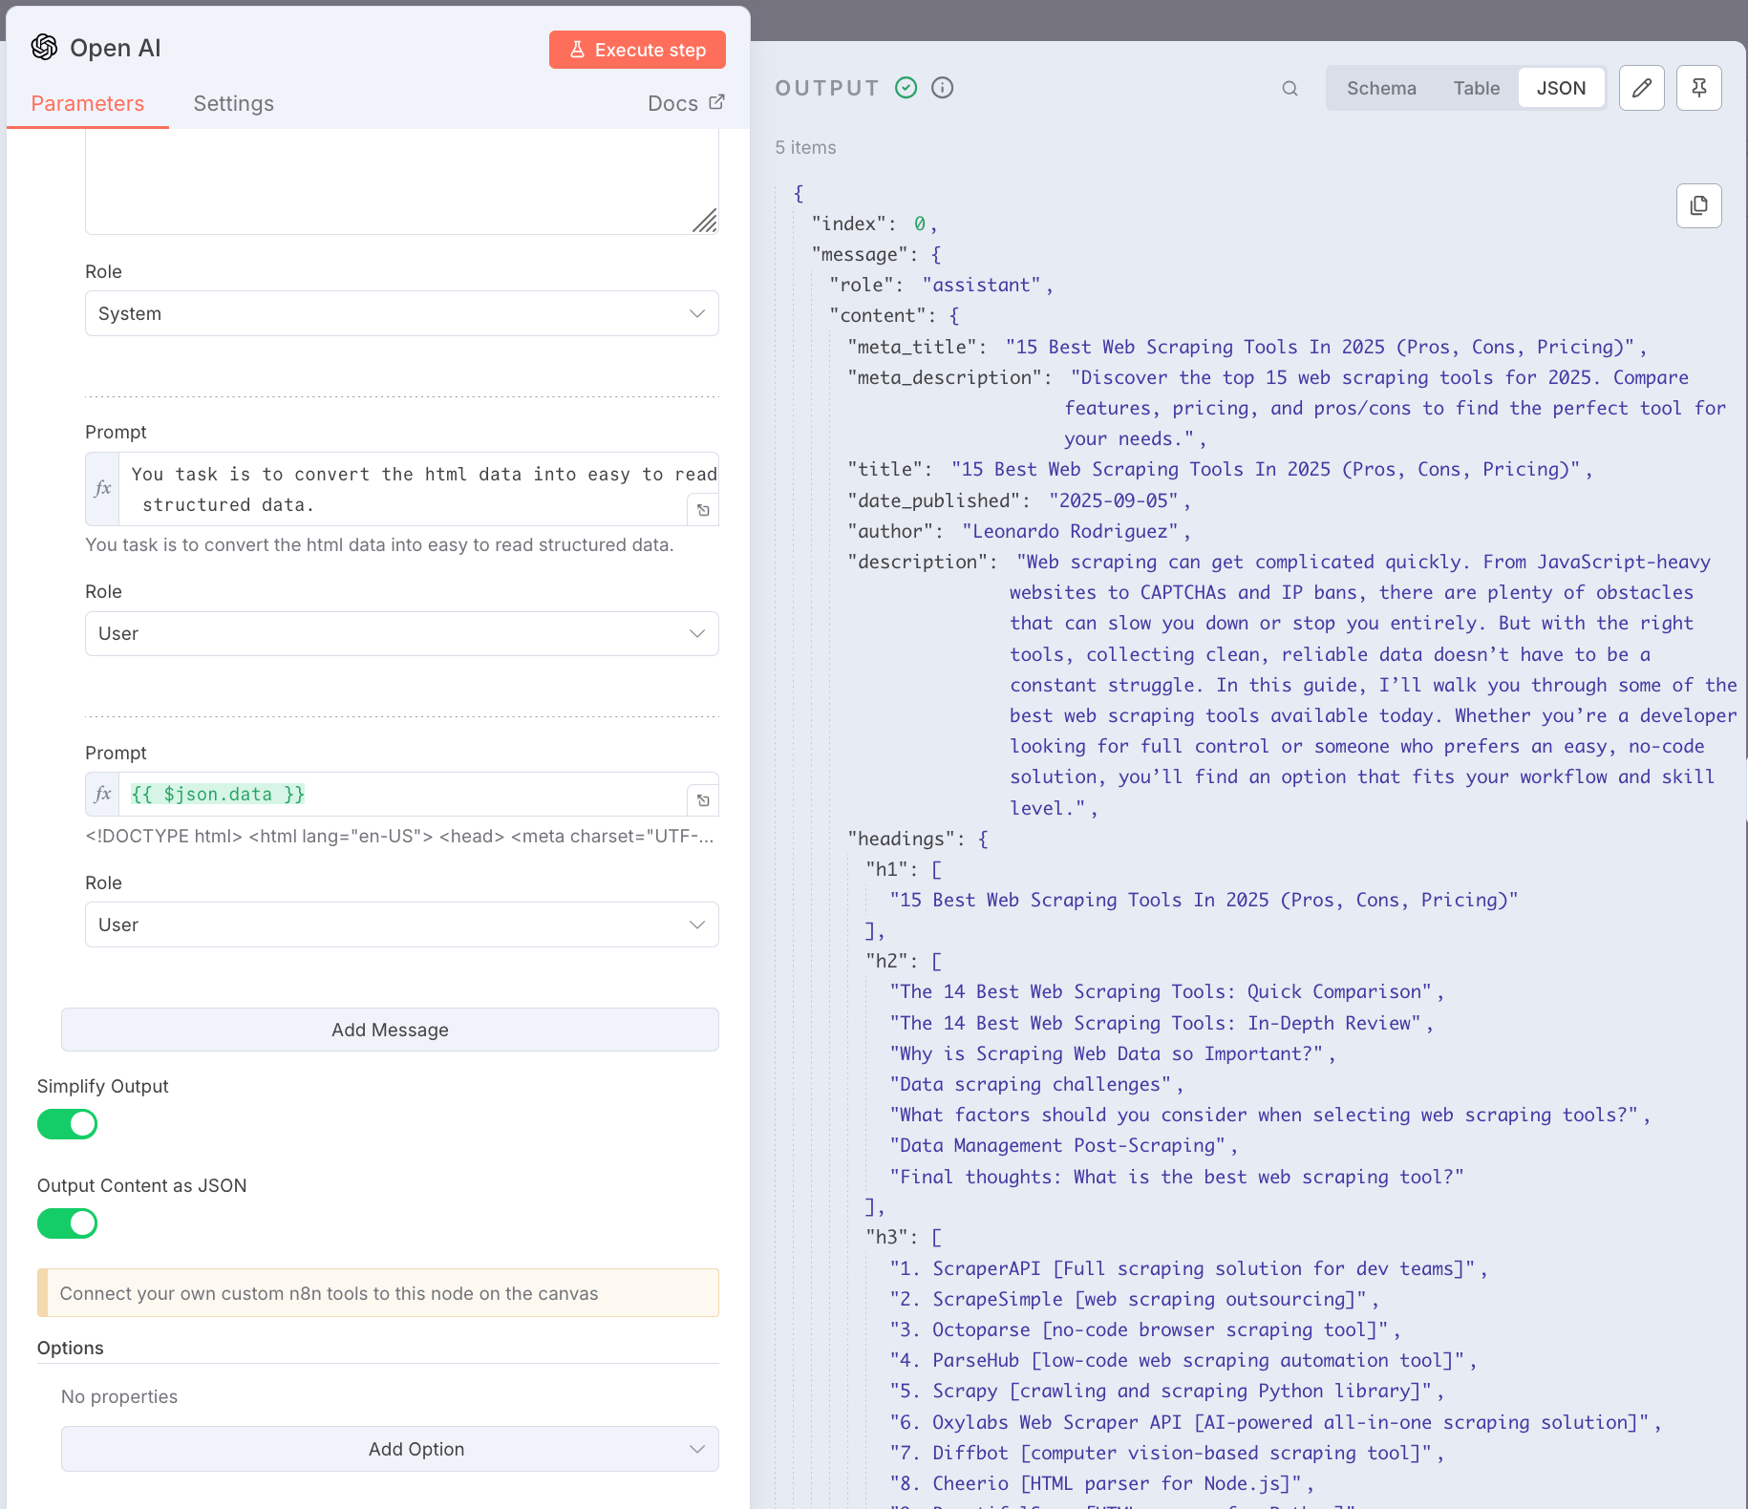Click the fx icon beside $json.data prompt
Image resolution: width=1748 pixels, height=1509 pixels.
(x=103, y=794)
